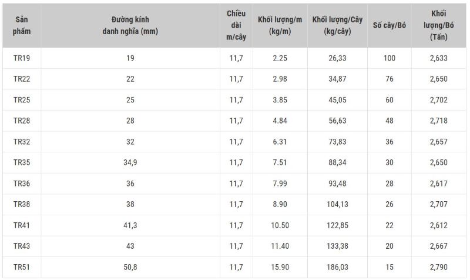Click the TR36 product cell
The image size is (470, 280).
pos(22,184)
